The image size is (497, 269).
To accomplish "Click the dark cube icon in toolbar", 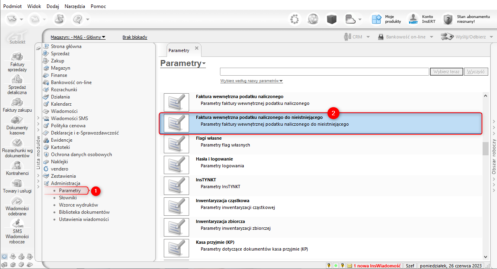I will pos(332,19).
